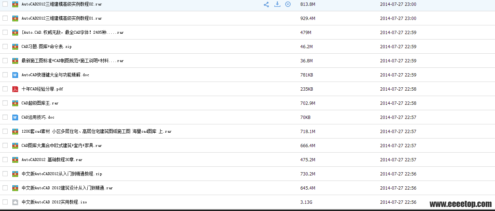Screen dimensions: 495x211
Task: Click the 2014-07-27 23:00 date of 教程01.rar
Action: click(398, 18)
